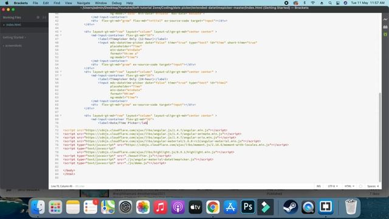Open the Navigate menu
The height and width of the screenshot is (219, 389).
(83, 3)
